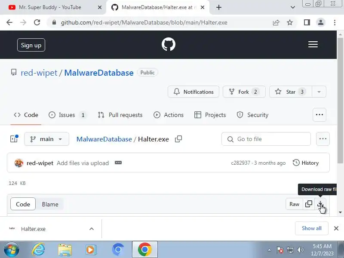Select the Code repository tab
344x258 pixels.
(26, 115)
